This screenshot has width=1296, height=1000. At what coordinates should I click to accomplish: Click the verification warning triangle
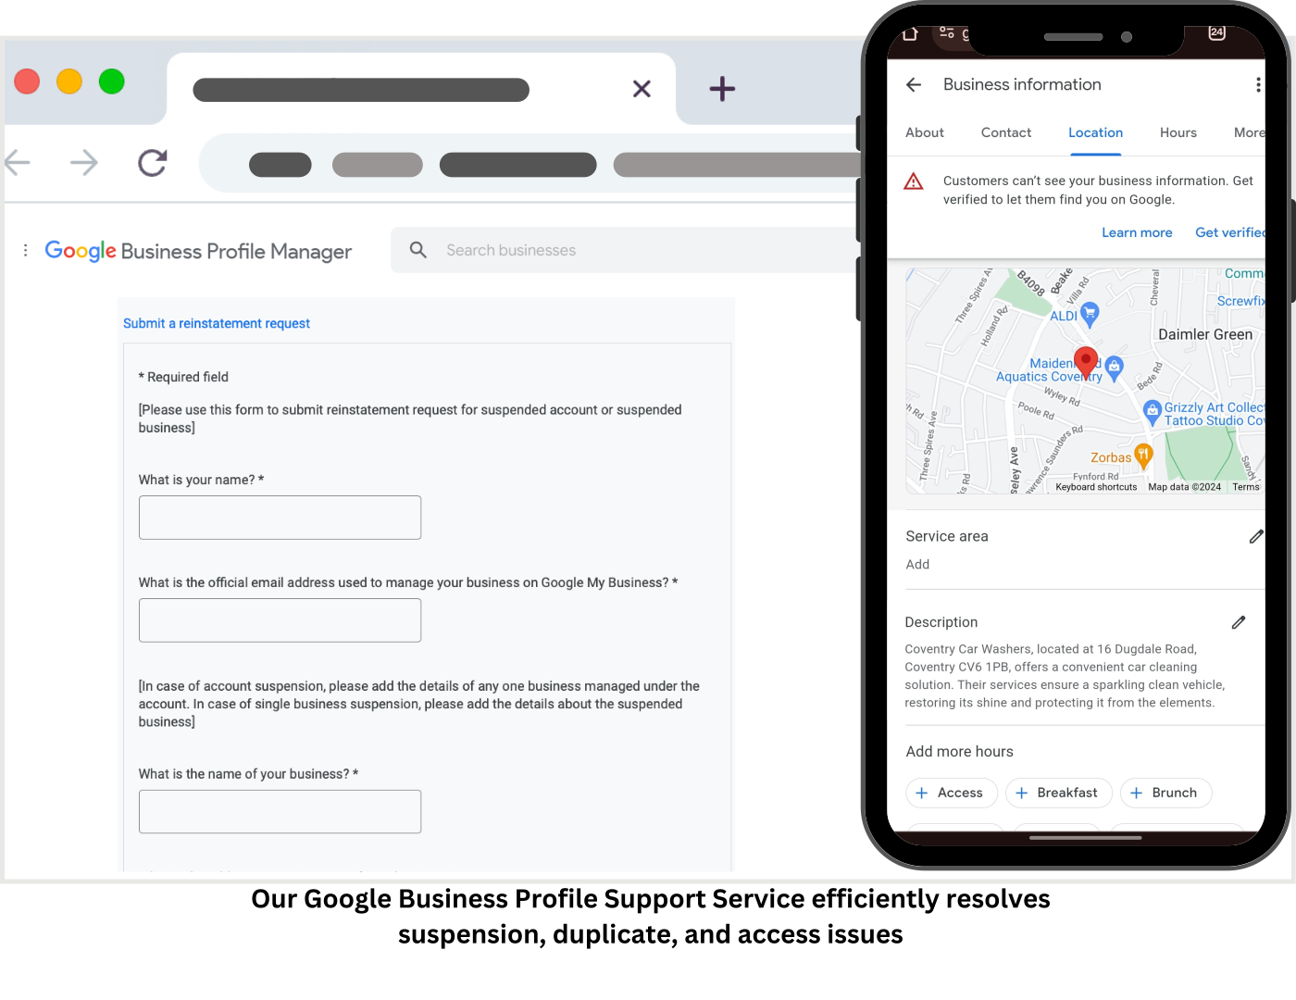(x=914, y=181)
